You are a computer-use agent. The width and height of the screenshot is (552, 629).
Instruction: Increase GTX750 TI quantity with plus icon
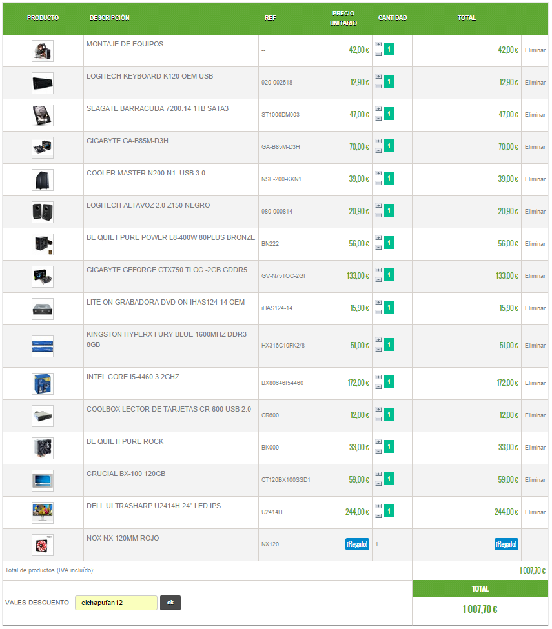click(x=378, y=270)
